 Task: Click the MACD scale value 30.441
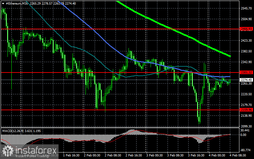pos(245,130)
